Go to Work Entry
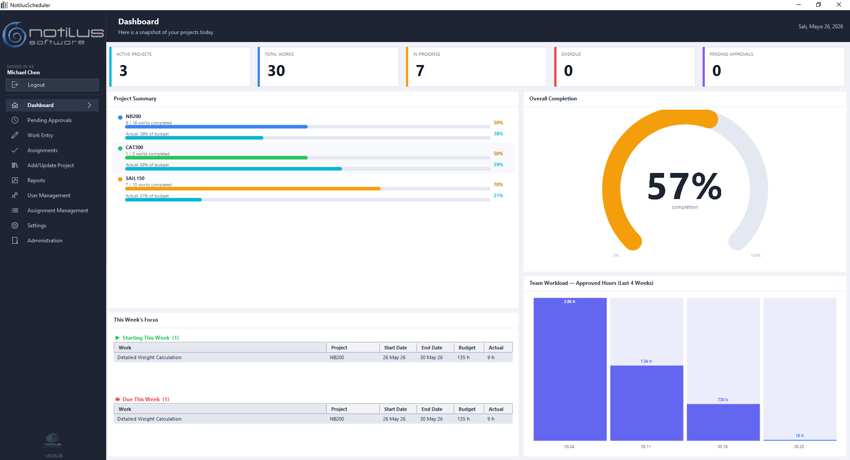Viewport: 850px width, 460px height. 52,135
